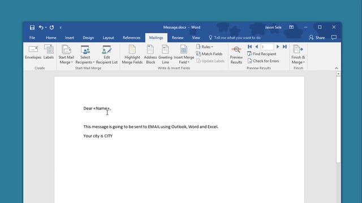This screenshot has width=362, height=203.
Task: Switch to the Home tab
Action: 51,38
